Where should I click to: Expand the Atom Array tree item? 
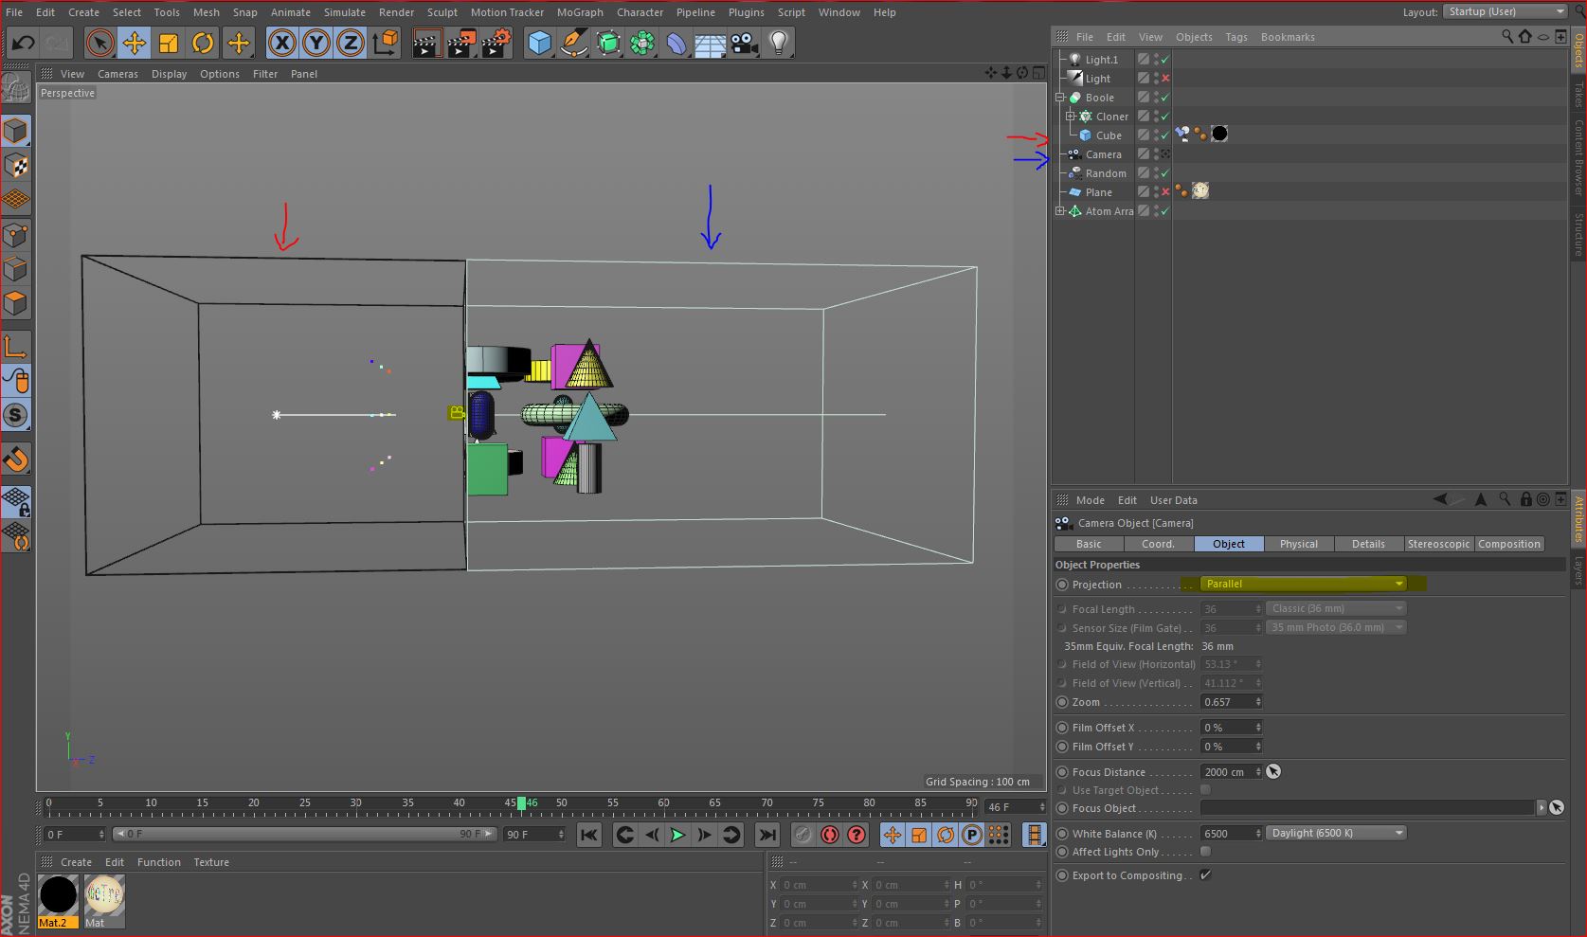1060,211
